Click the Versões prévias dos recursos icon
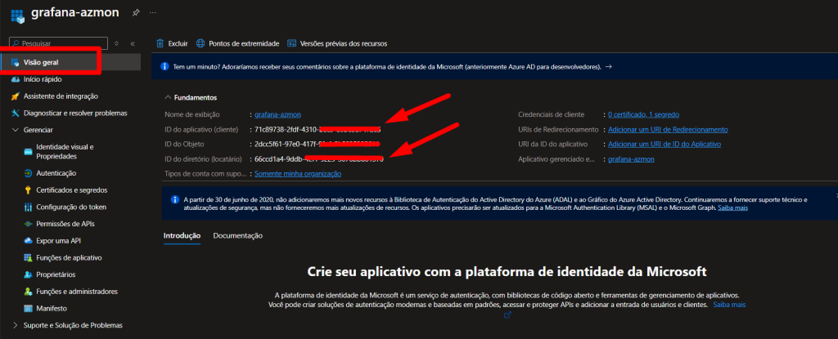The width and height of the screenshot is (838, 339). [292, 43]
